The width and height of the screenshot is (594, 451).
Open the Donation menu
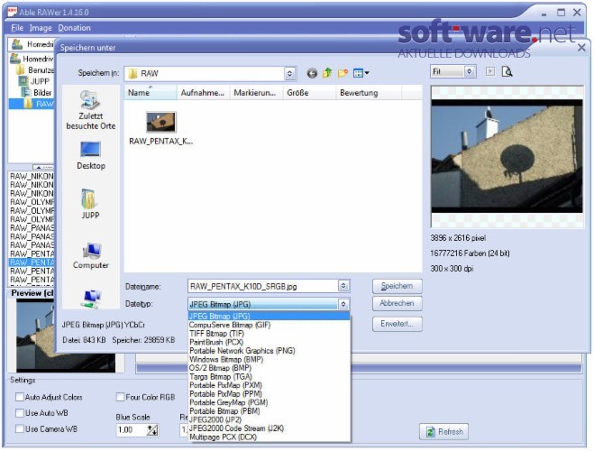point(74,28)
